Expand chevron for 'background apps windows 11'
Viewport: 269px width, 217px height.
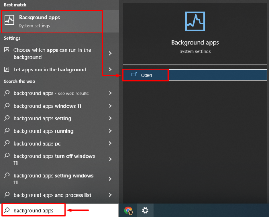point(110,106)
